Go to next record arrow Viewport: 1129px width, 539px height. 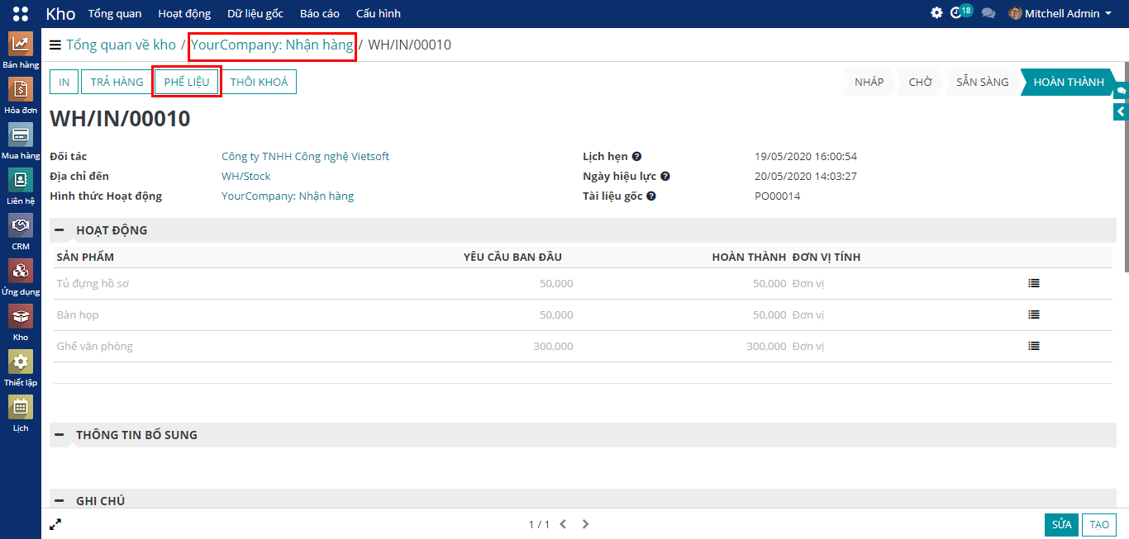click(585, 524)
